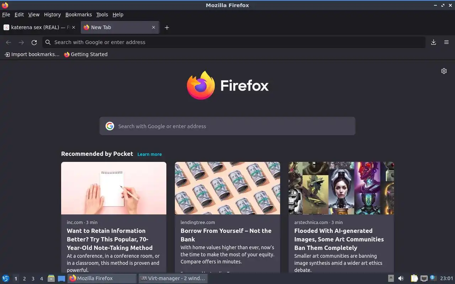
Task: Open the volume control tray icon
Action: [401, 278]
